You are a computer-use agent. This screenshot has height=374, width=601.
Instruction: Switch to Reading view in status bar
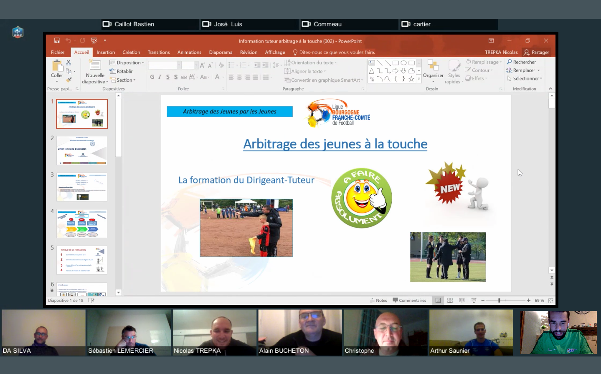[x=462, y=300]
